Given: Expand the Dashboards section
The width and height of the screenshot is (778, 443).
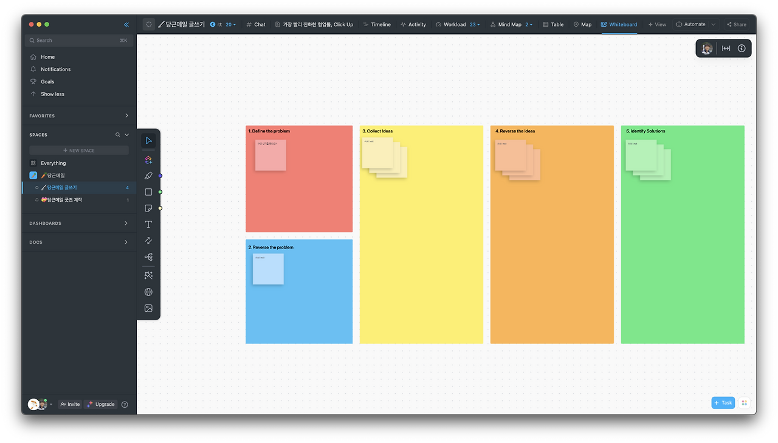Looking at the screenshot, I should point(126,224).
